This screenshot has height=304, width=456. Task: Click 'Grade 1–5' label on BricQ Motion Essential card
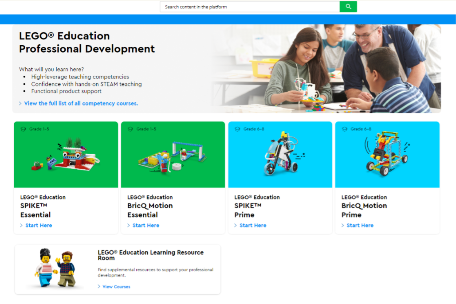pyautogui.click(x=146, y=129)
